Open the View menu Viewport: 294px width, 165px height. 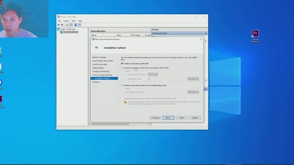pos(73,21)
